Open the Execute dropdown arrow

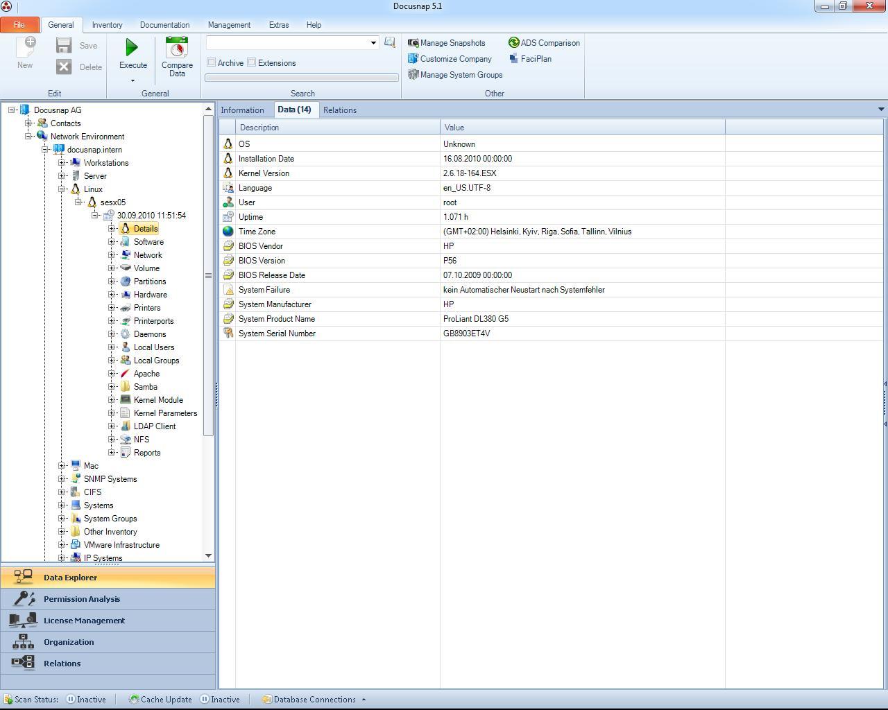point(133,80)
